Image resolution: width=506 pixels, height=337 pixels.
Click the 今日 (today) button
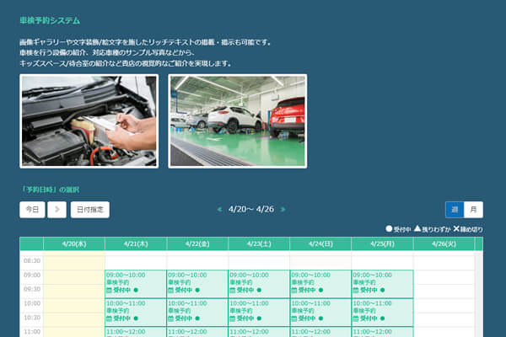(32, 210)
